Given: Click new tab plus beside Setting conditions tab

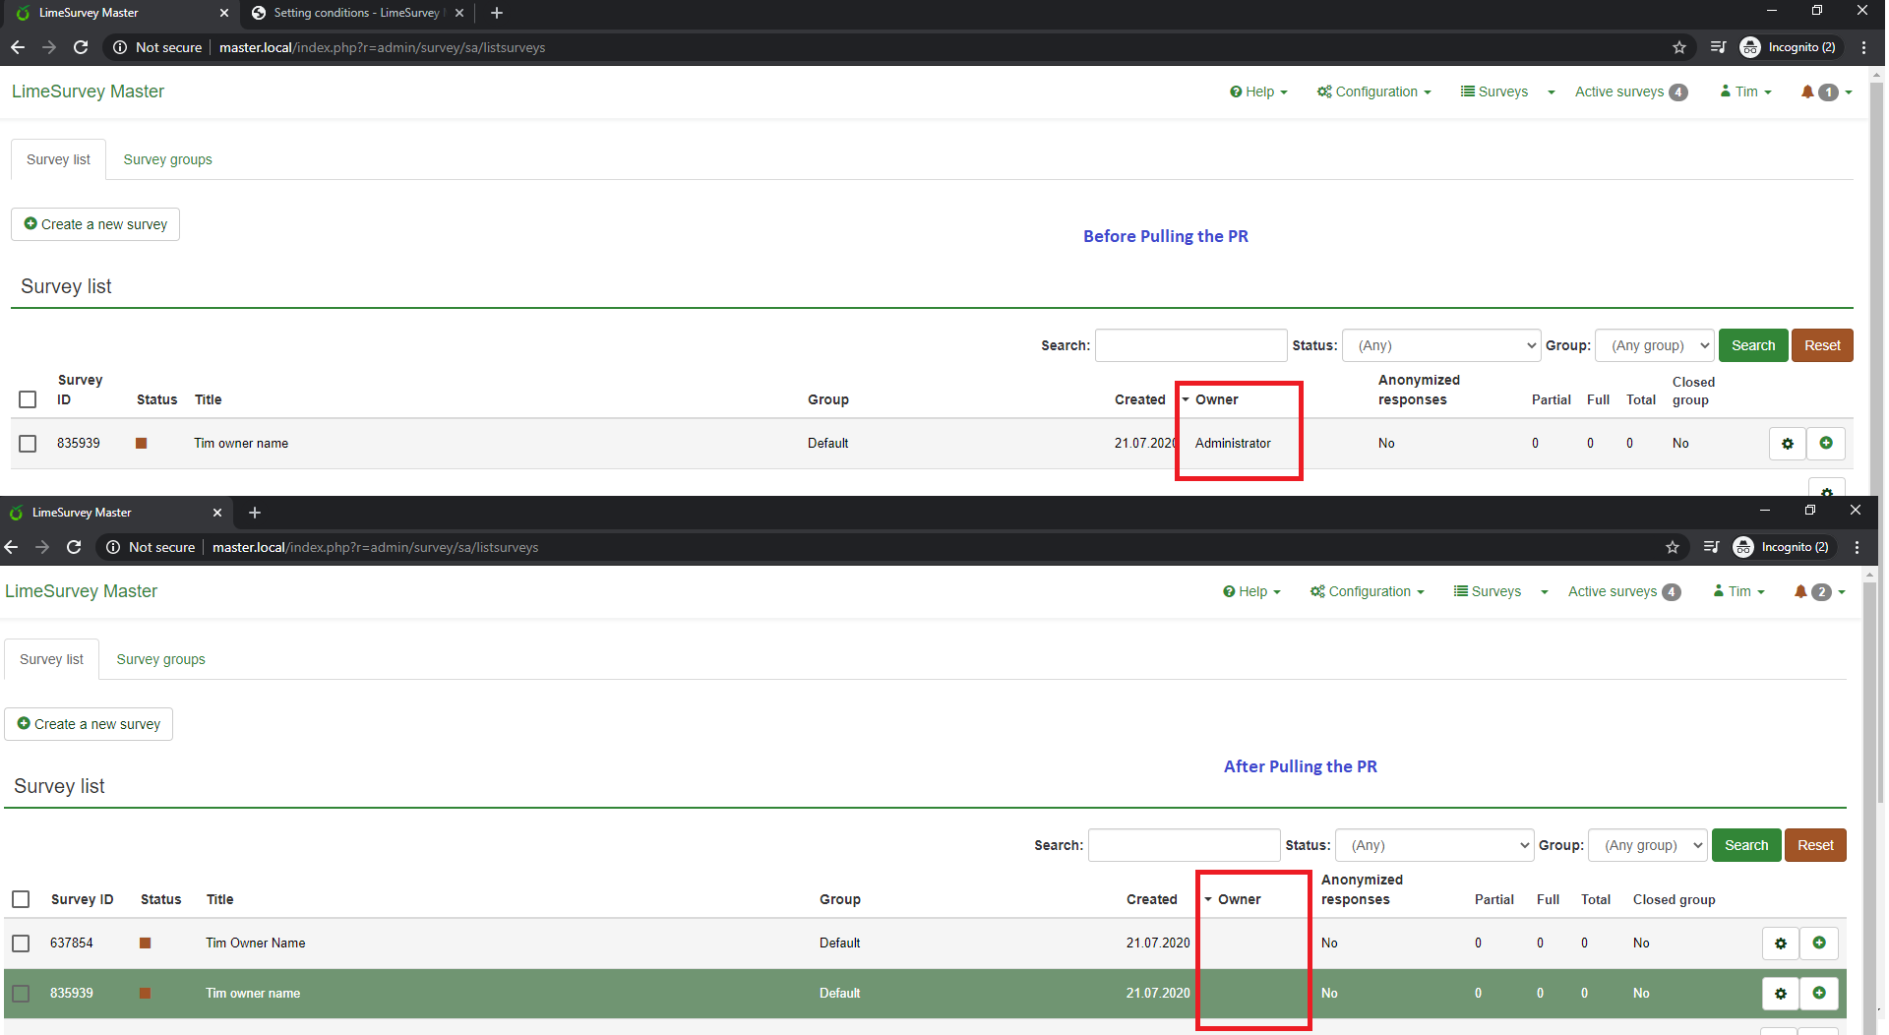Looking at the screenshot, I should pyautogui.click(x=497, y=13).
